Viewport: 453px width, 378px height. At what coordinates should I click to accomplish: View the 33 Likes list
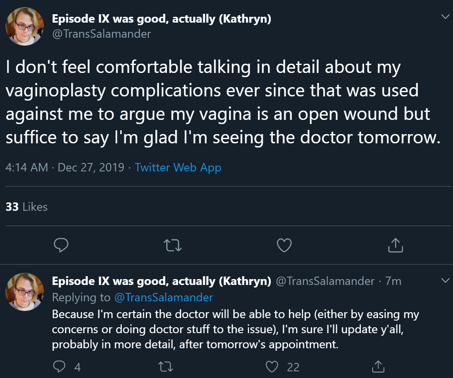(26, 207)
